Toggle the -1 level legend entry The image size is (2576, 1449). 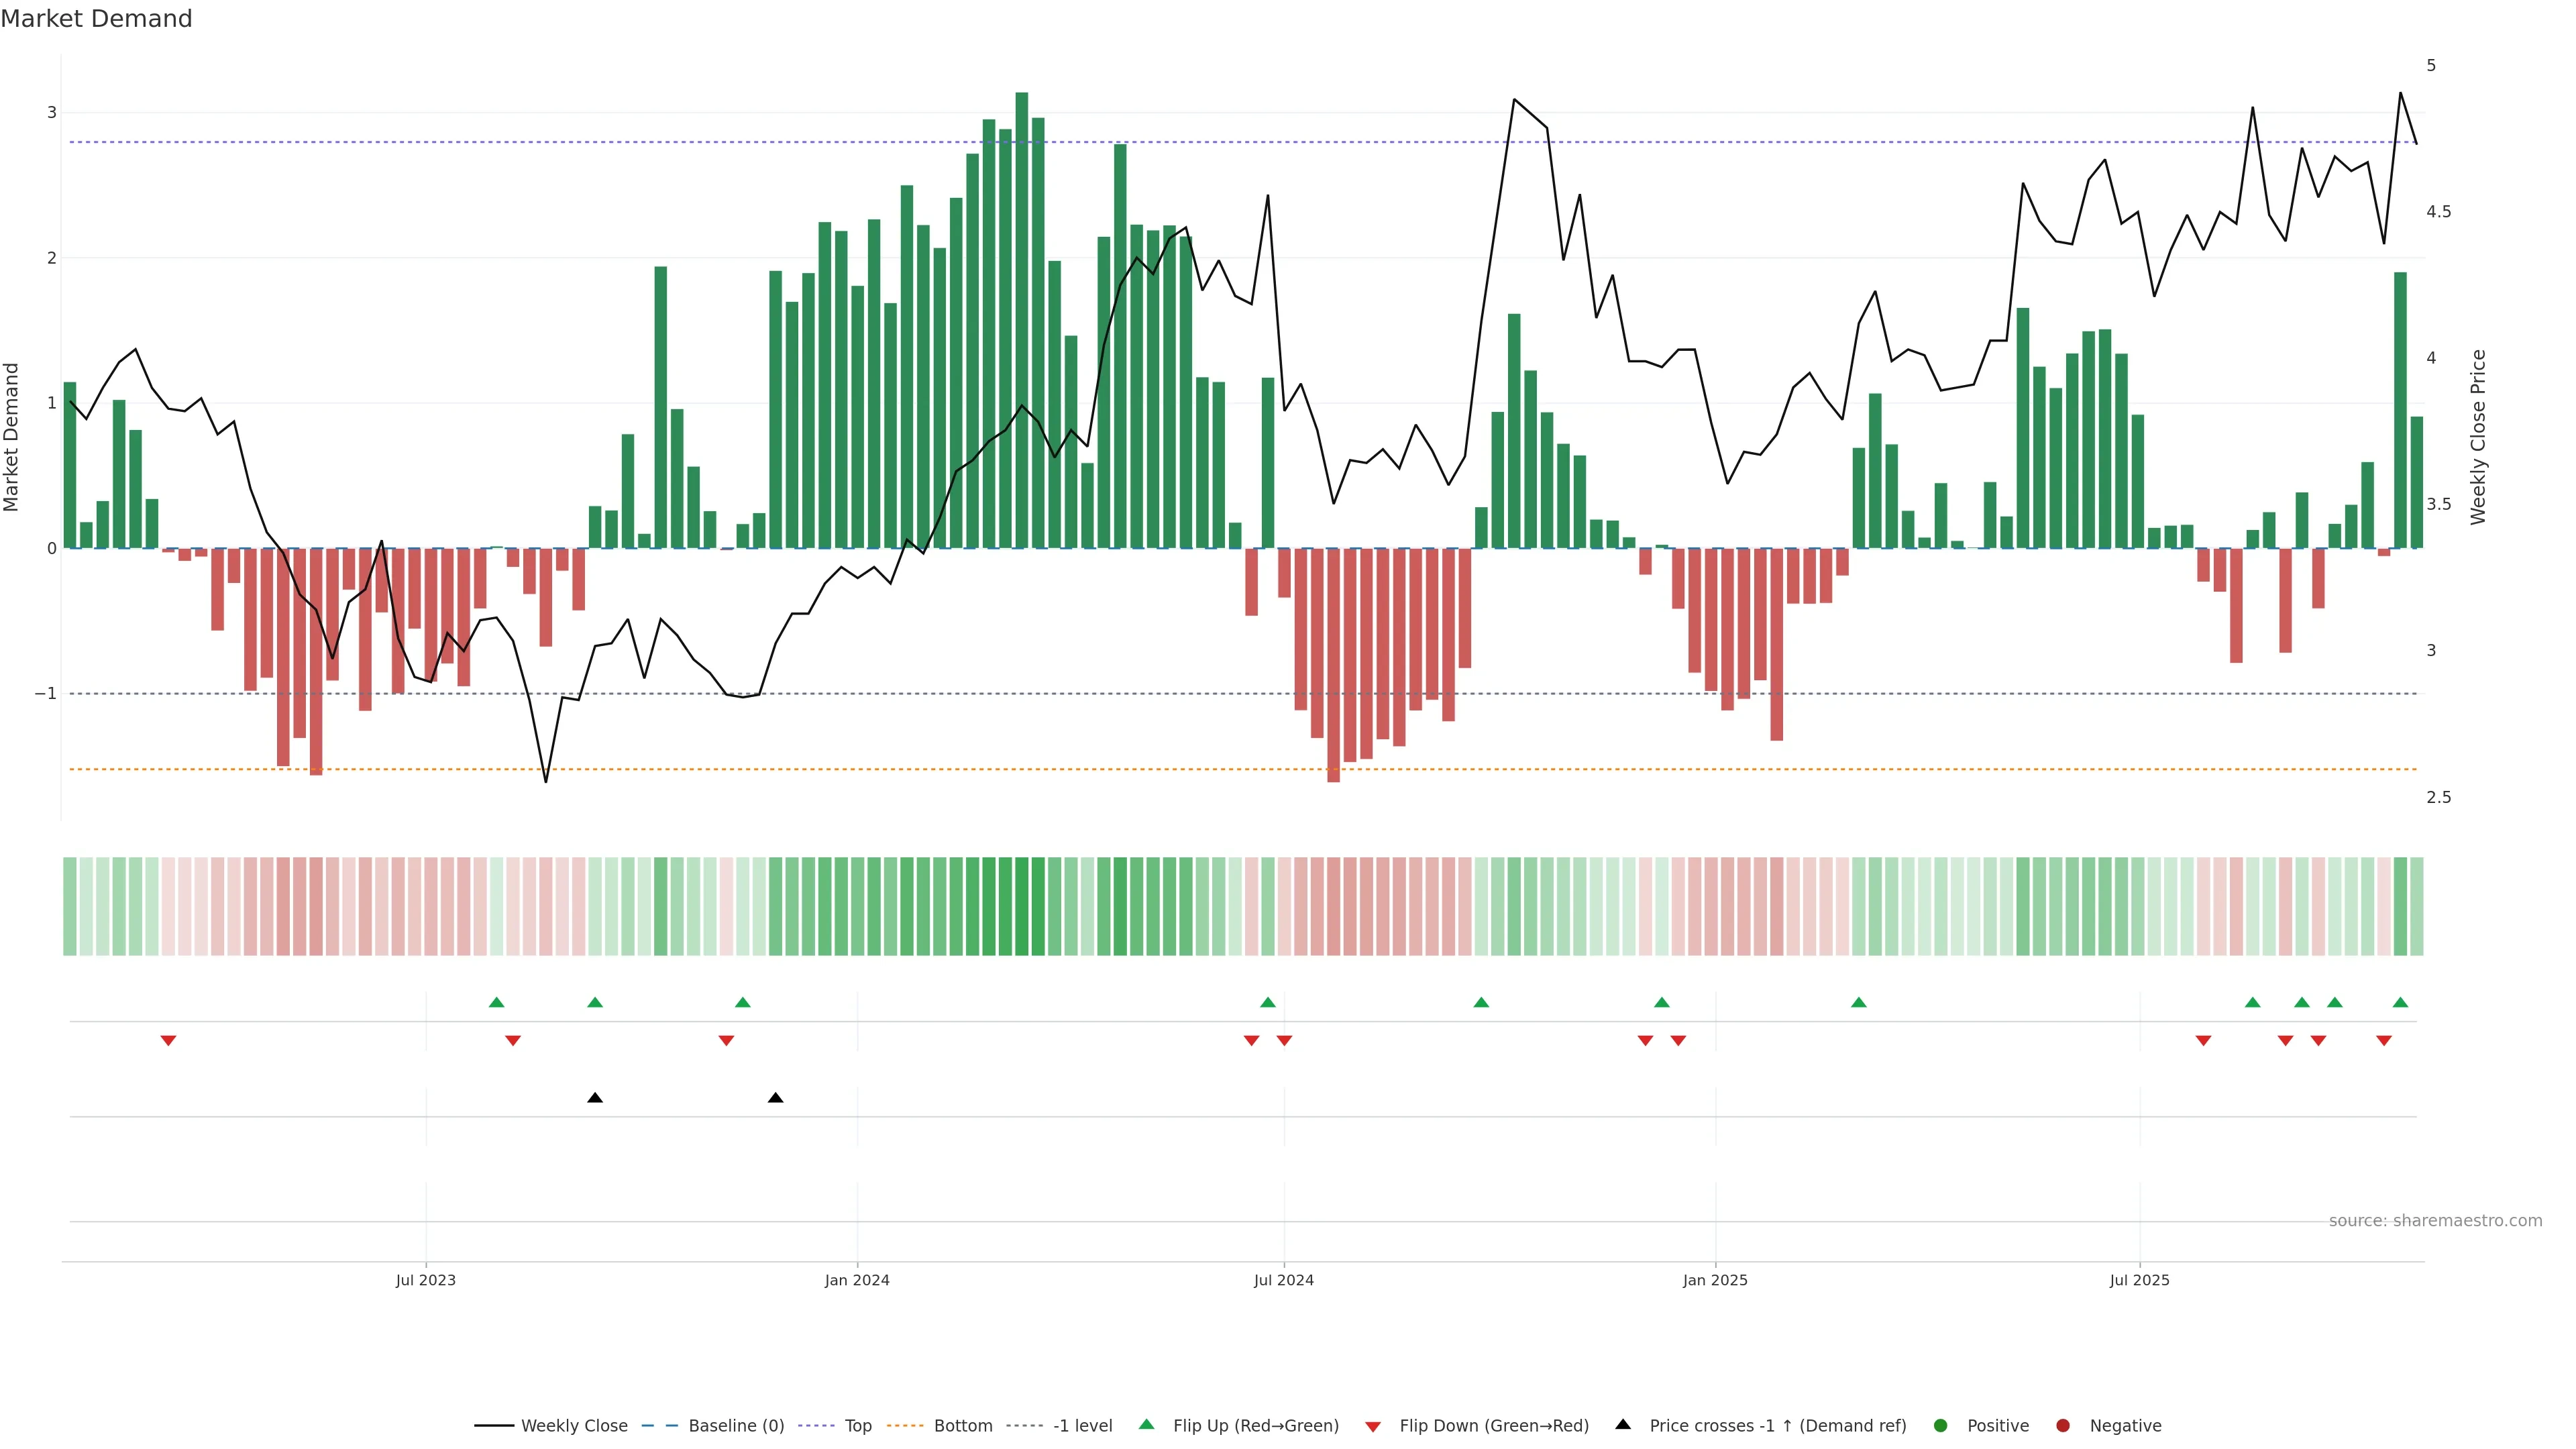(x=1082, y=1425)
